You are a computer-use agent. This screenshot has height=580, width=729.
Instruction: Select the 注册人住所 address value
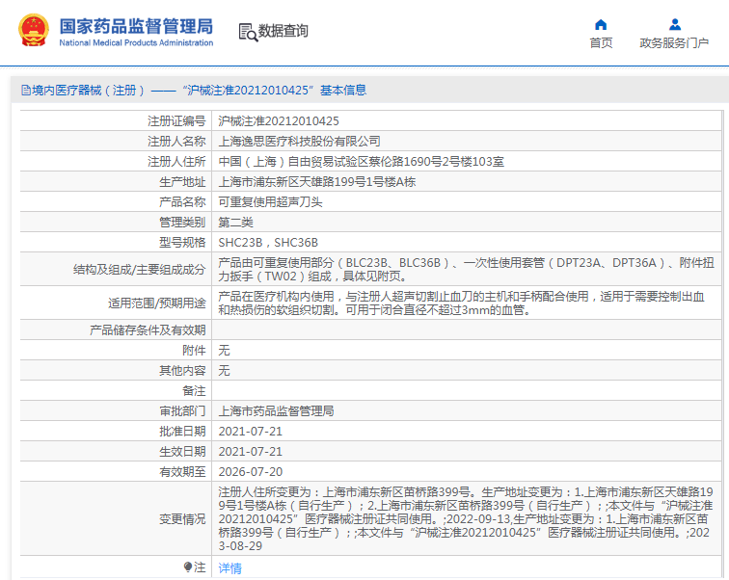(x=362, y=162)
